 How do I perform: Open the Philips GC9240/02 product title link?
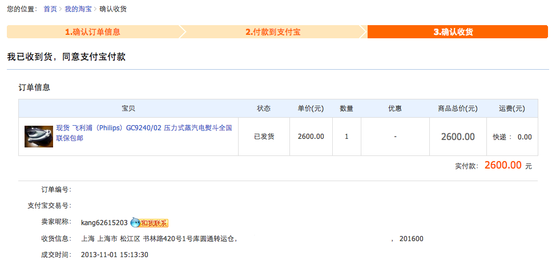point(144,133)
